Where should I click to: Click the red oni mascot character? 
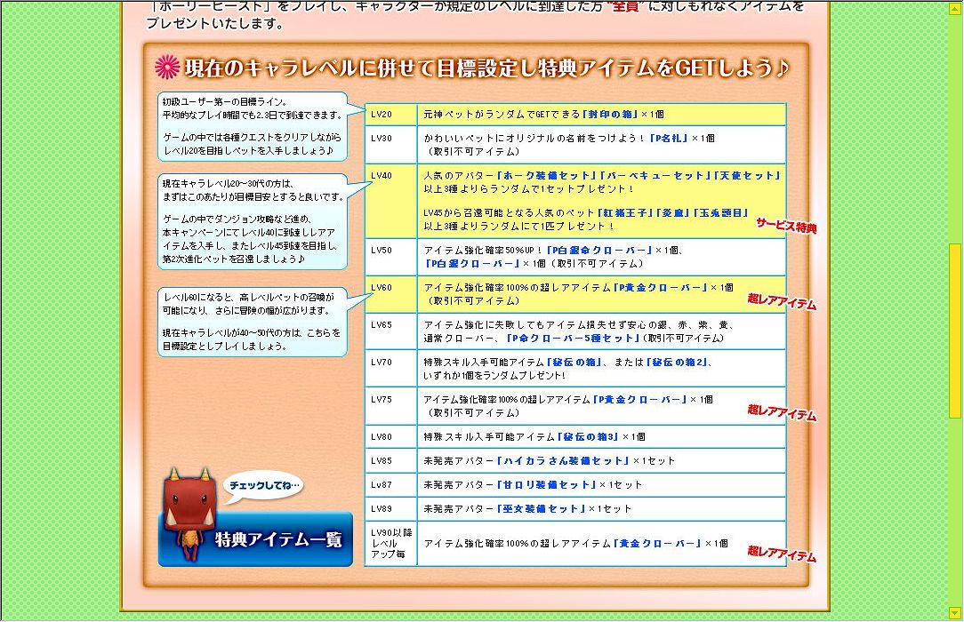point(189,514)
